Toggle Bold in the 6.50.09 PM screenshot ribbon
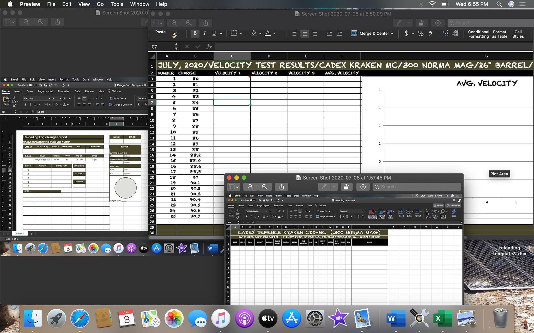Viewport: 534px width, 333px height. tap(195, 33)
